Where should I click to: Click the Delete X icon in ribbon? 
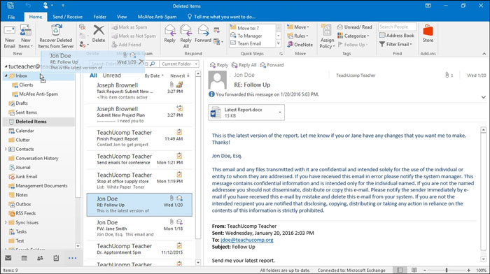[99, 34]
